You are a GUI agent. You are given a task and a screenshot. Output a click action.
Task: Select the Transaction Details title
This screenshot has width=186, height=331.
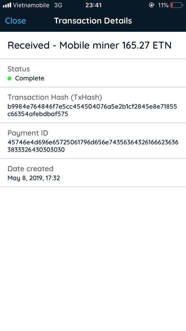point(93,21)
